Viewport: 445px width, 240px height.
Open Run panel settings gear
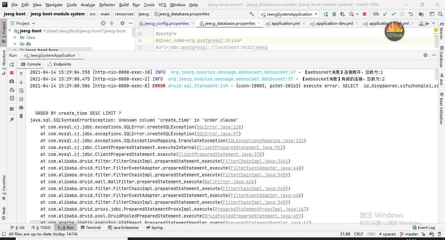coord(425,55)
